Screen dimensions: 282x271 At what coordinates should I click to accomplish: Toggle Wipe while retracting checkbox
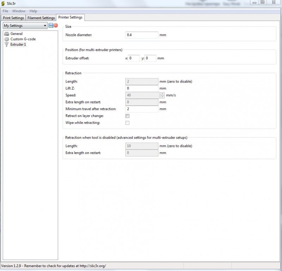128,123
